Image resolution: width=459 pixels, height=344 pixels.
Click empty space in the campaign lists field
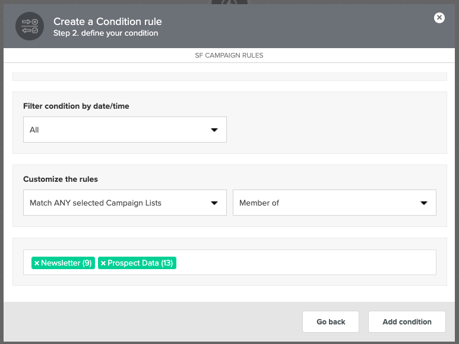pyautogui.click(x=305, y=263)
